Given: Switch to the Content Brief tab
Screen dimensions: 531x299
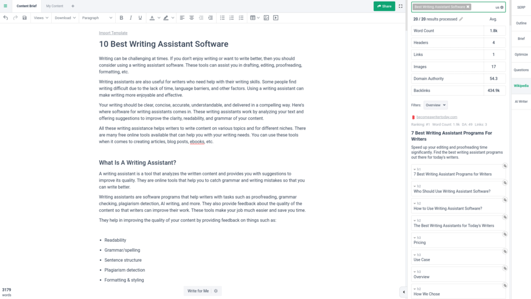Looking at the screenshot, I should pos(26,6).
